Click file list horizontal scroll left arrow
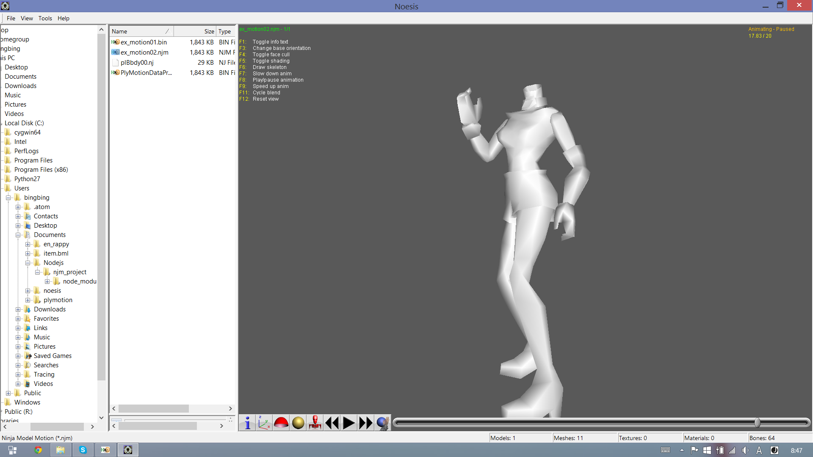The width and height of the screenshot is (813, 457). pos(114,408)
